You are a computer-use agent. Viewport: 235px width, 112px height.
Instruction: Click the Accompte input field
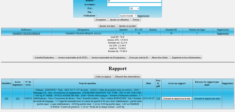pyautogui.click(x=134, y=4)
